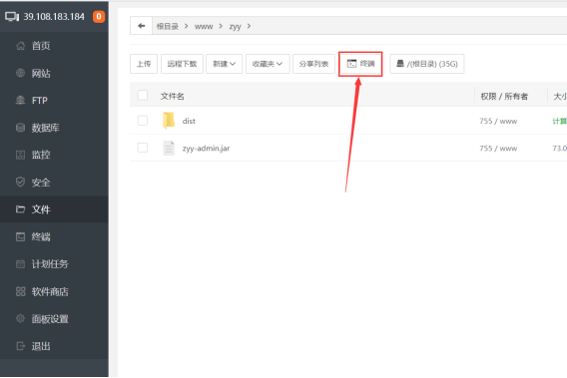567x378 pixels.
Task: Click the grid icon beside 软件商店
Action: click(x=21, y=291)
